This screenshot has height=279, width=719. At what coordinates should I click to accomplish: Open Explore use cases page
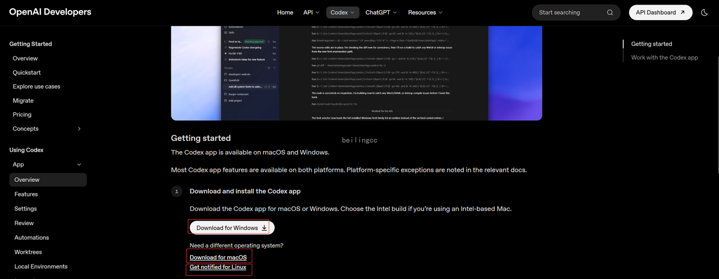(37, 86)
